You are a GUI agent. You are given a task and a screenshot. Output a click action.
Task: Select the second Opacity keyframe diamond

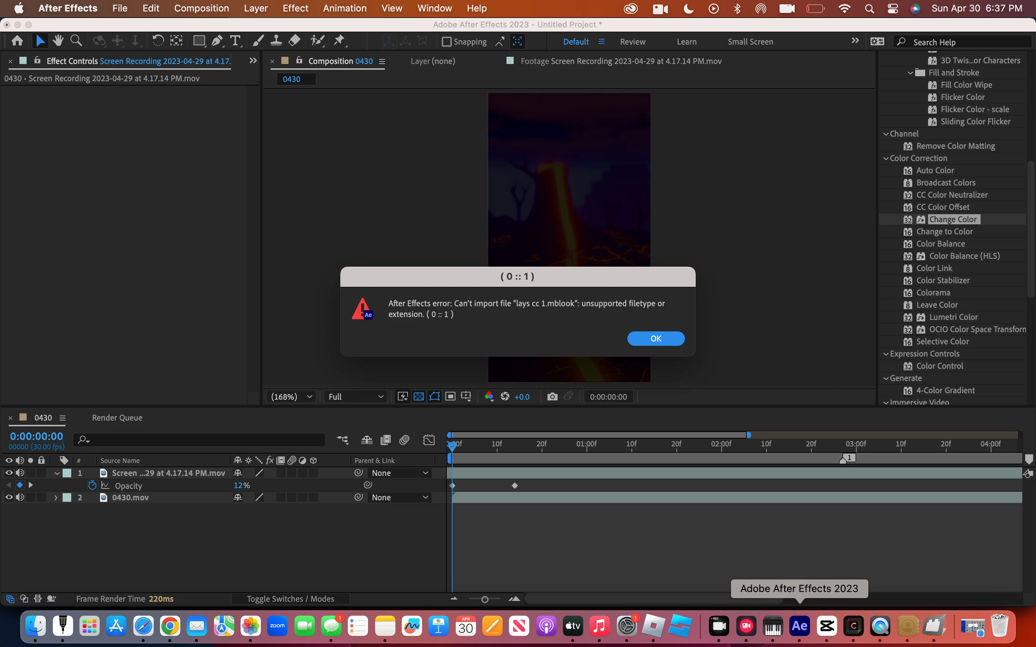point(514,486)
